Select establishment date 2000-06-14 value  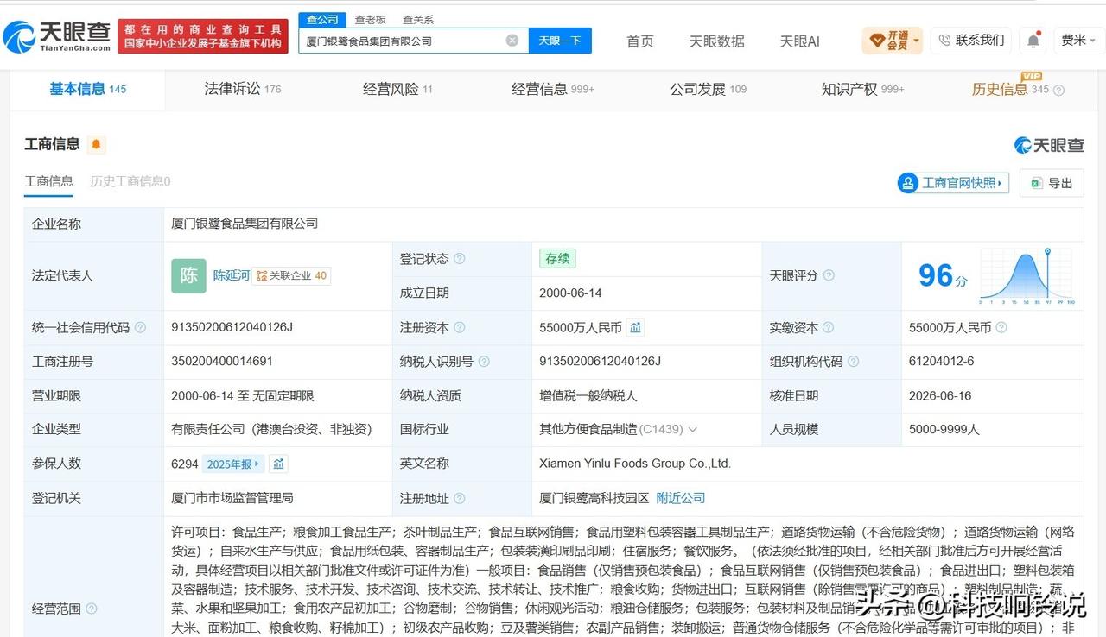point(570,293)
